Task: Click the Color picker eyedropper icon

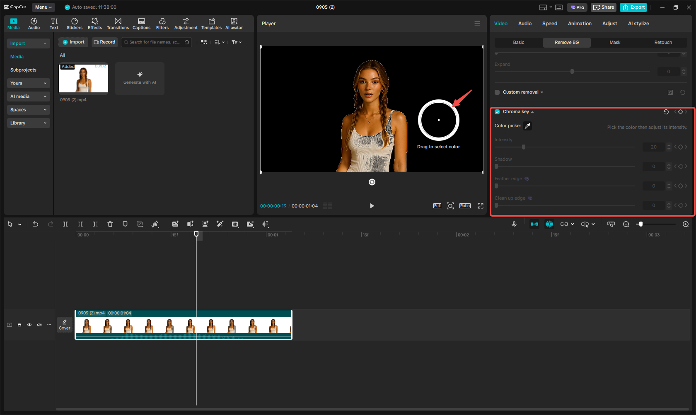Action: [527, 126]
